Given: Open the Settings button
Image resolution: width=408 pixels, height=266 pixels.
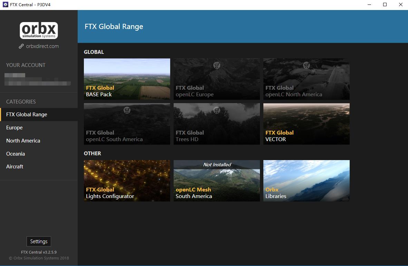Looking at the screenshot, I should 39,241.
